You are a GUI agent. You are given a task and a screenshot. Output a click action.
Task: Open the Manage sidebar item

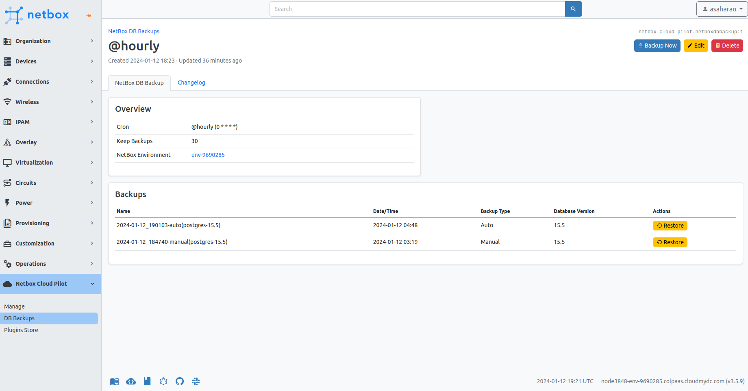14,306
